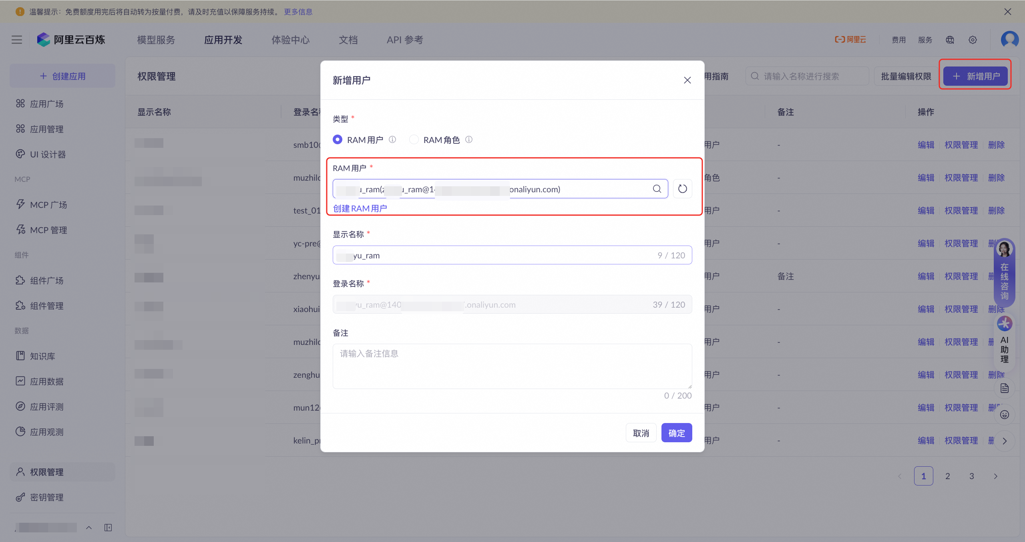1025x542 pixels.
Task: Go to next page with pagination arrow
Action: (995, 476)
